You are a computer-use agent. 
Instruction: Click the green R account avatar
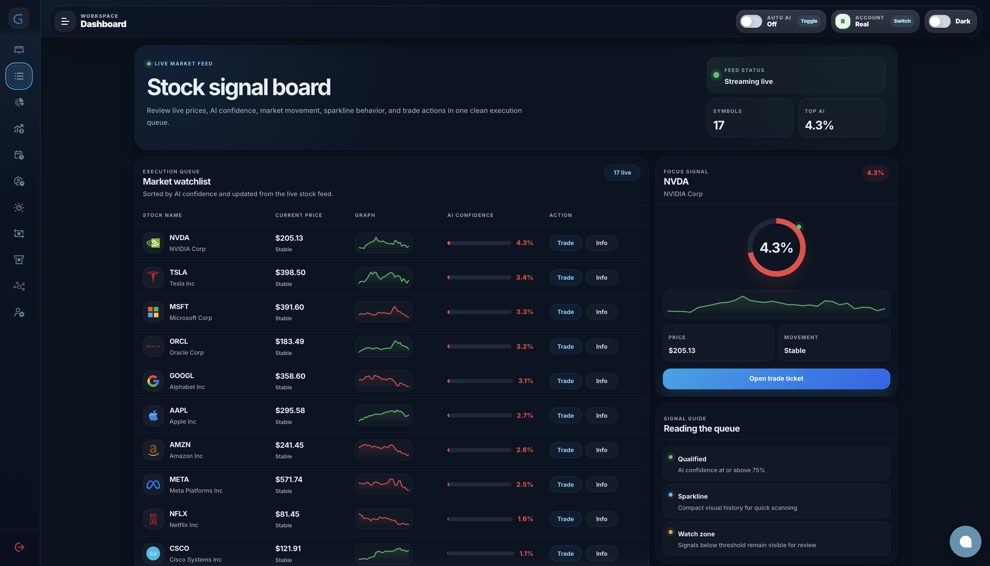pyautogui.click(x=843, y=21)
